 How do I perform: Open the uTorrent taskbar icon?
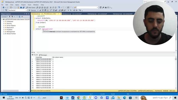(x=84, y=97)
